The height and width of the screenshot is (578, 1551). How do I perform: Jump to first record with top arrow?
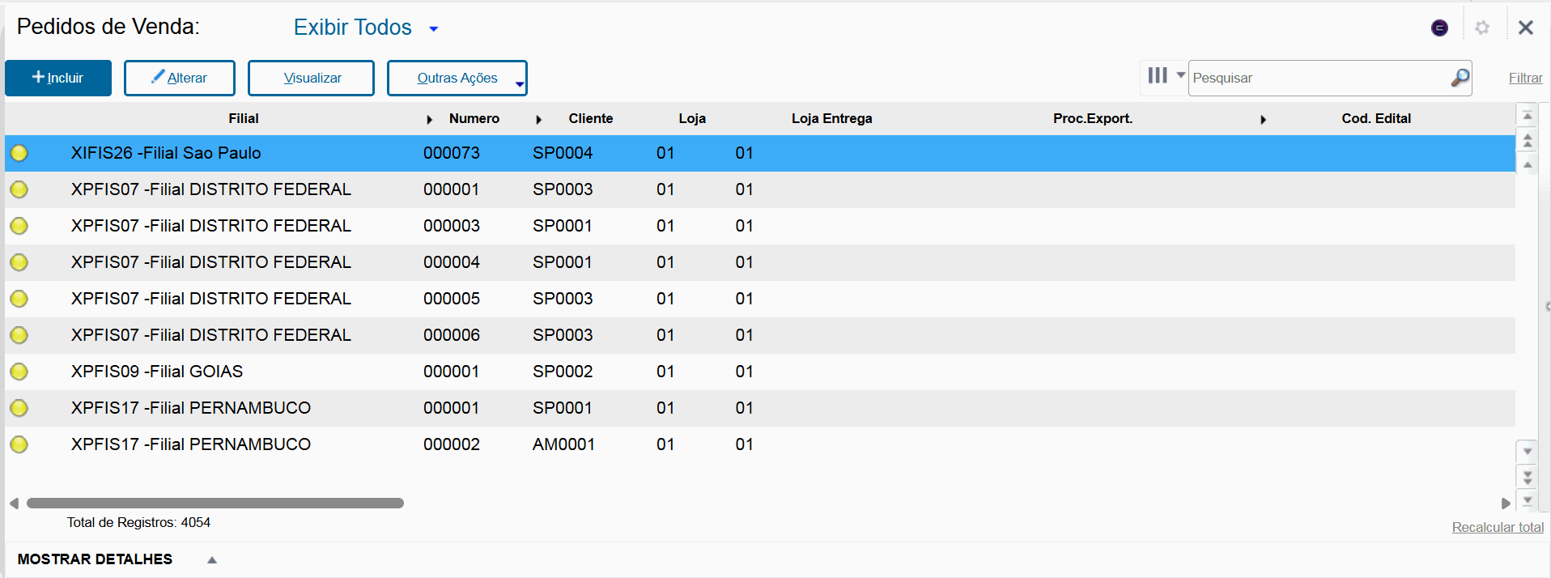1528,115
